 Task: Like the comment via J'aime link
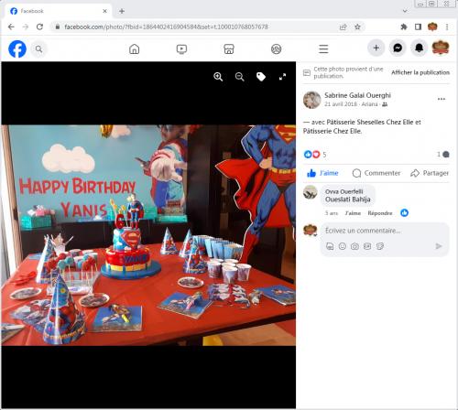point(353,213)
